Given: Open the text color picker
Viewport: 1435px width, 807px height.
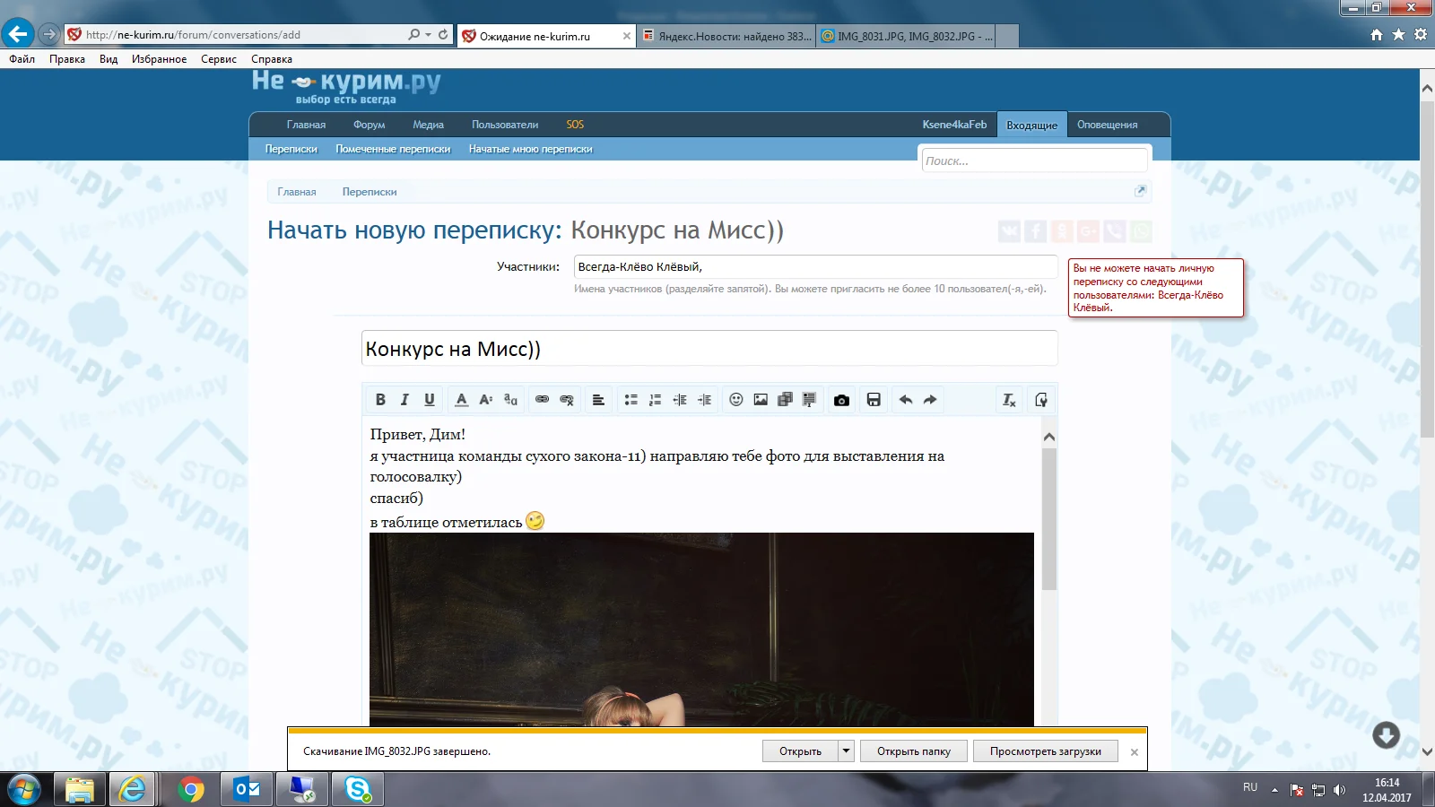Looking at the screenshot, I should (461, 400).
